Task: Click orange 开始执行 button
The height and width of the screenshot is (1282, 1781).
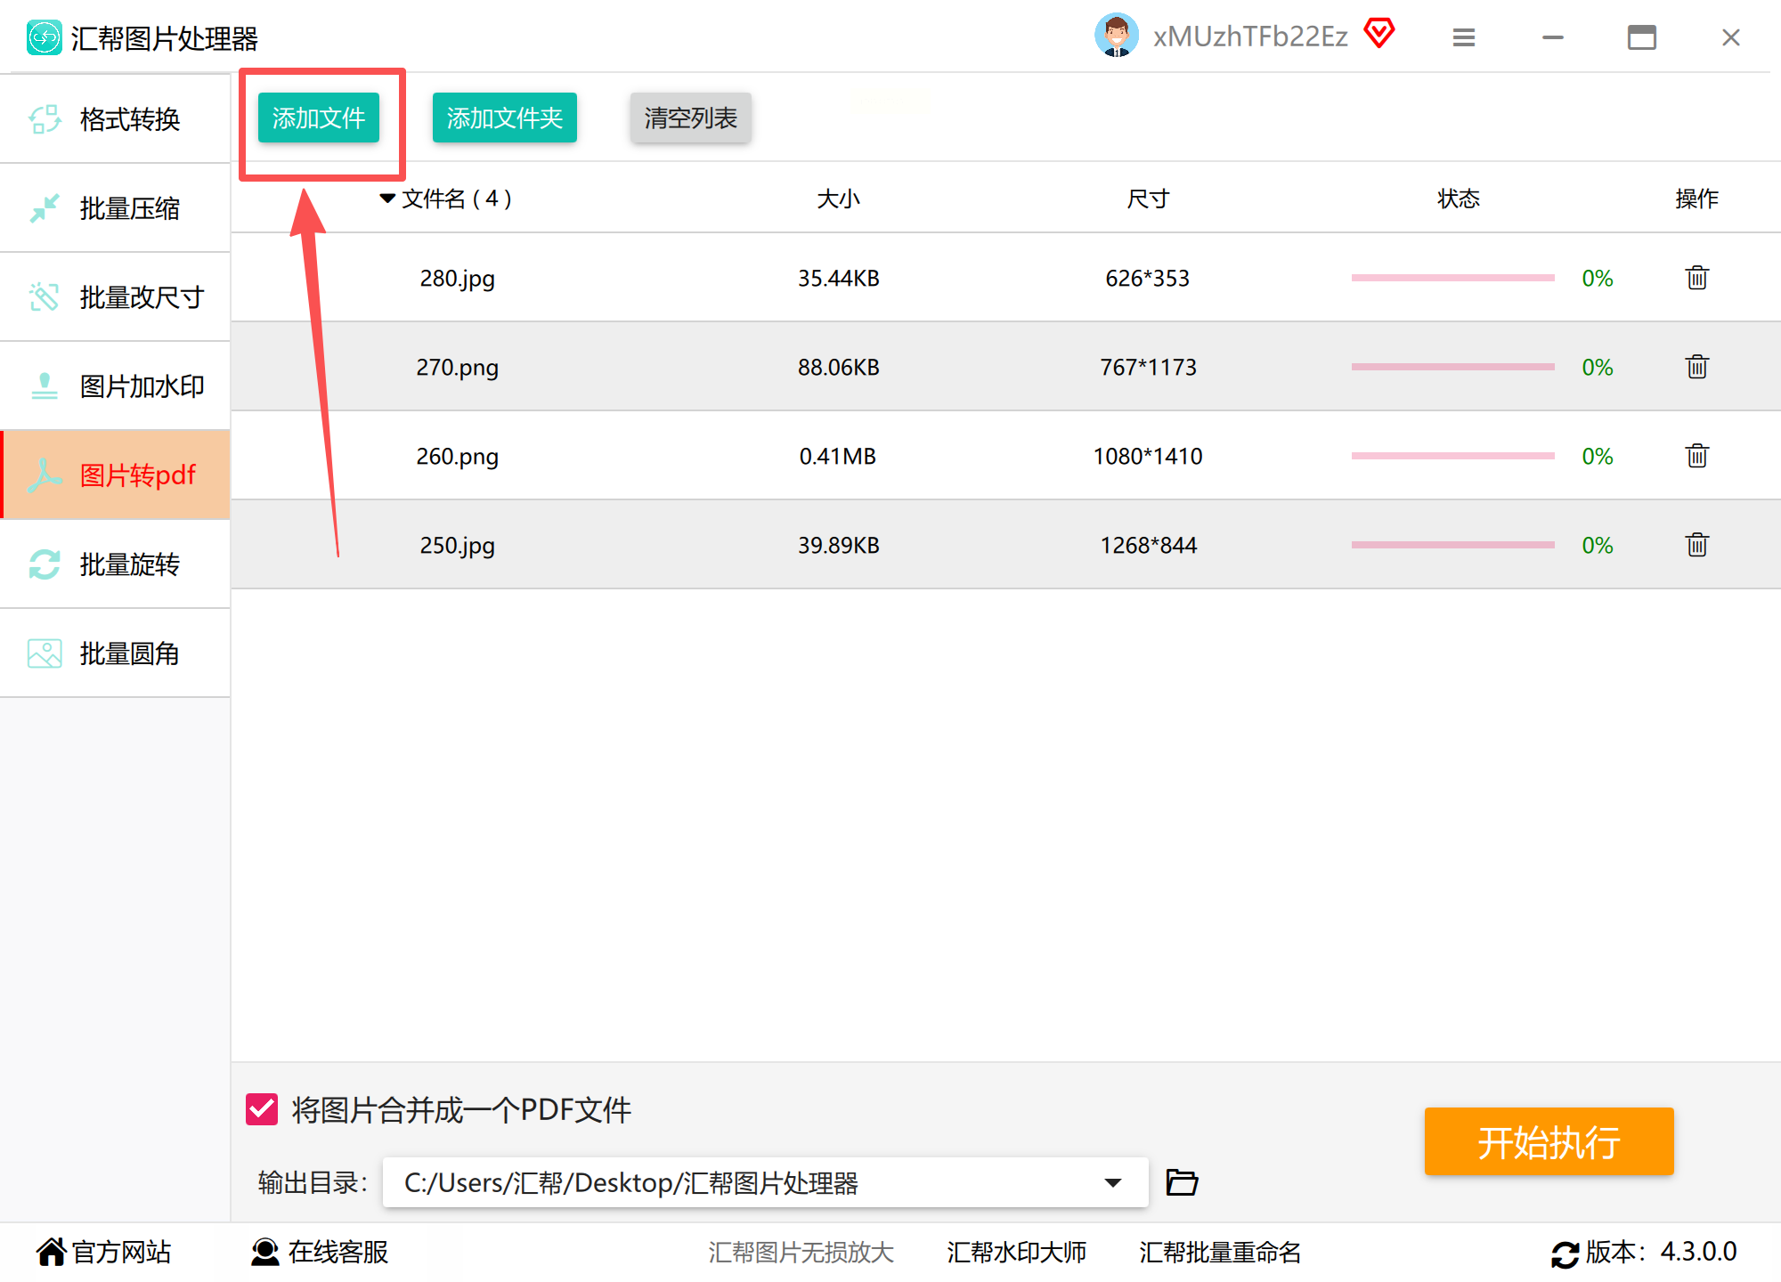Action: tap(1548, 1141)
